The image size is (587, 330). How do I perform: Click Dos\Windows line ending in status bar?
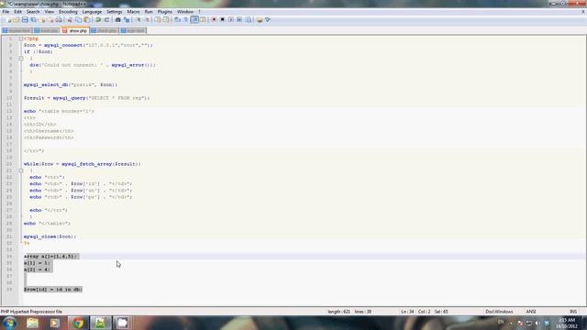(x=499, y=312)
